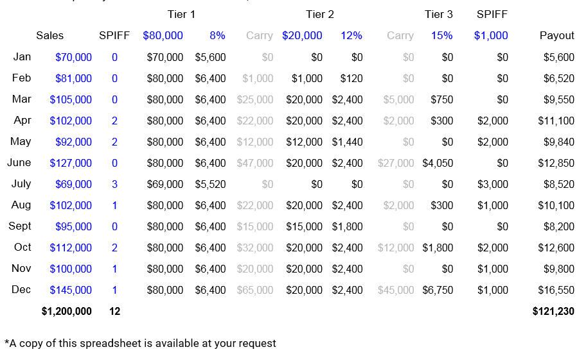Select December's $6,750 Tier 3 value
586x354 pixels.
pos(438,290)
